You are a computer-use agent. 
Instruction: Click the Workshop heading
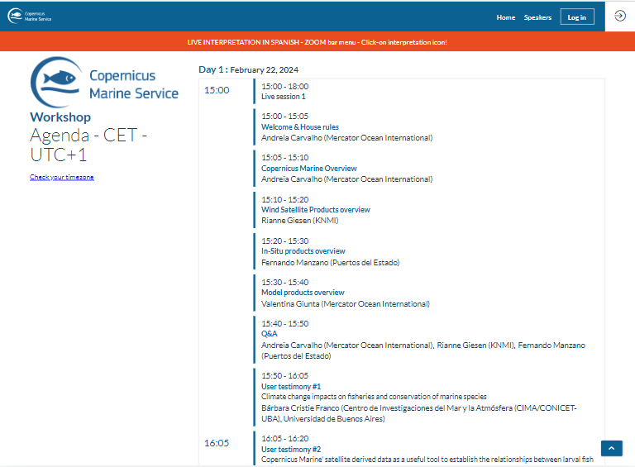pyautogui.click(x=60, y=117)
